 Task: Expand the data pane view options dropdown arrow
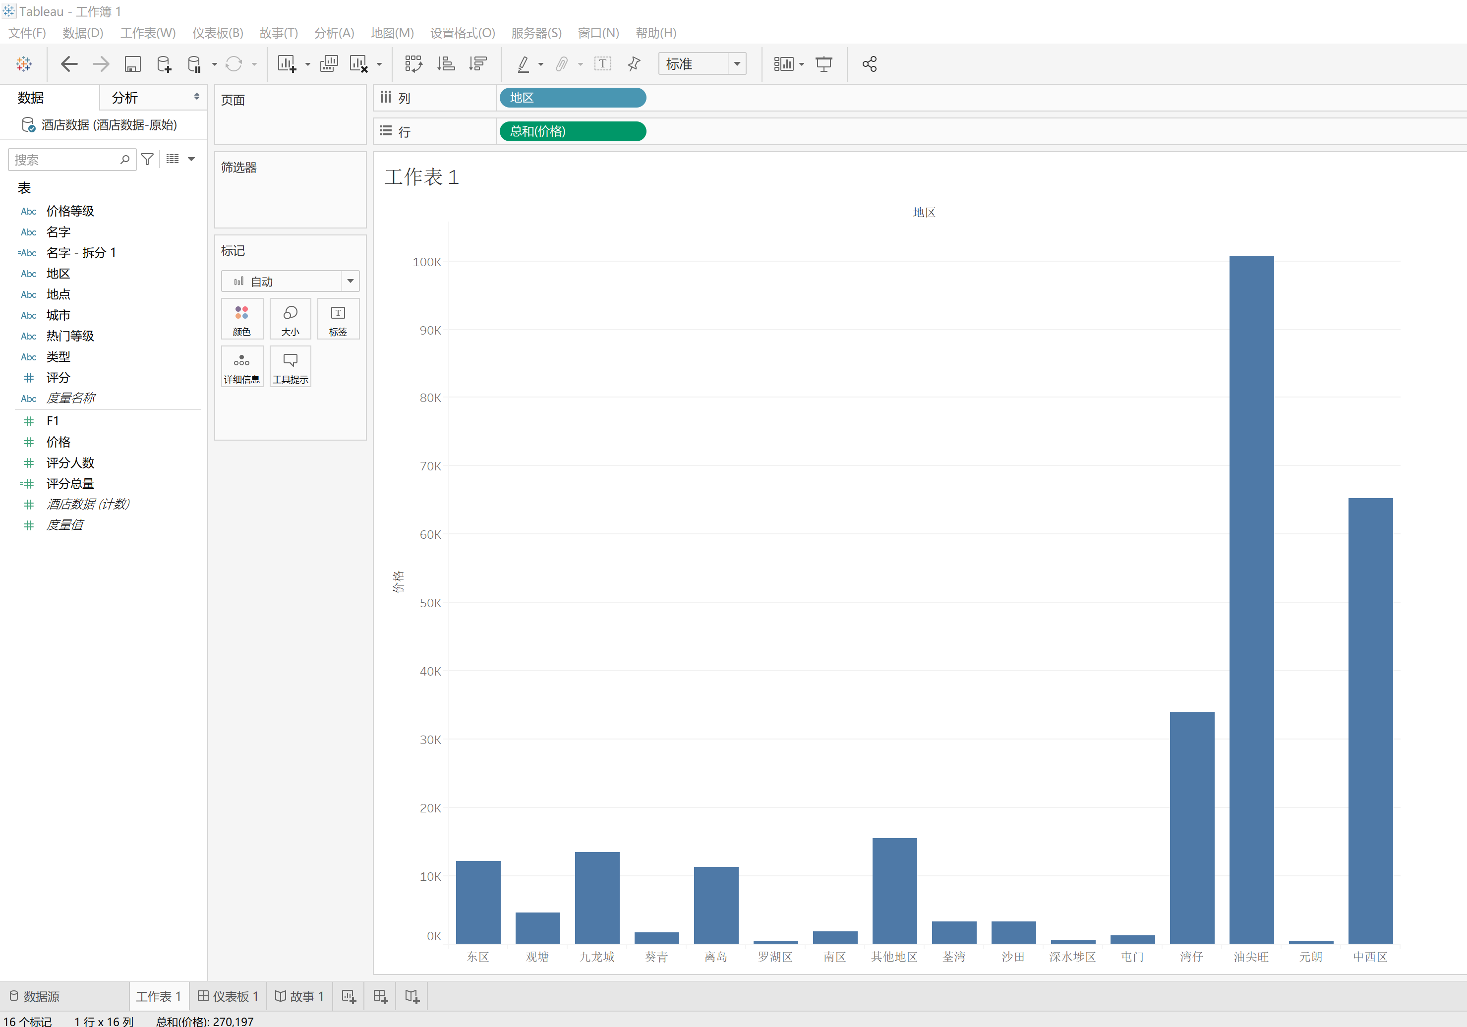click(191, 159)
